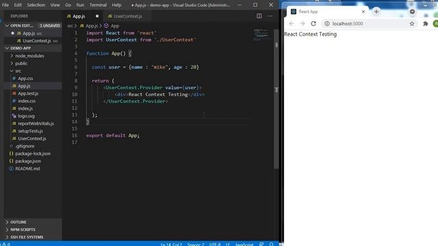The height and width of the screenshot is (246, 438).
Task: Click the src breadcrumb
Action: tap(70, 26)
